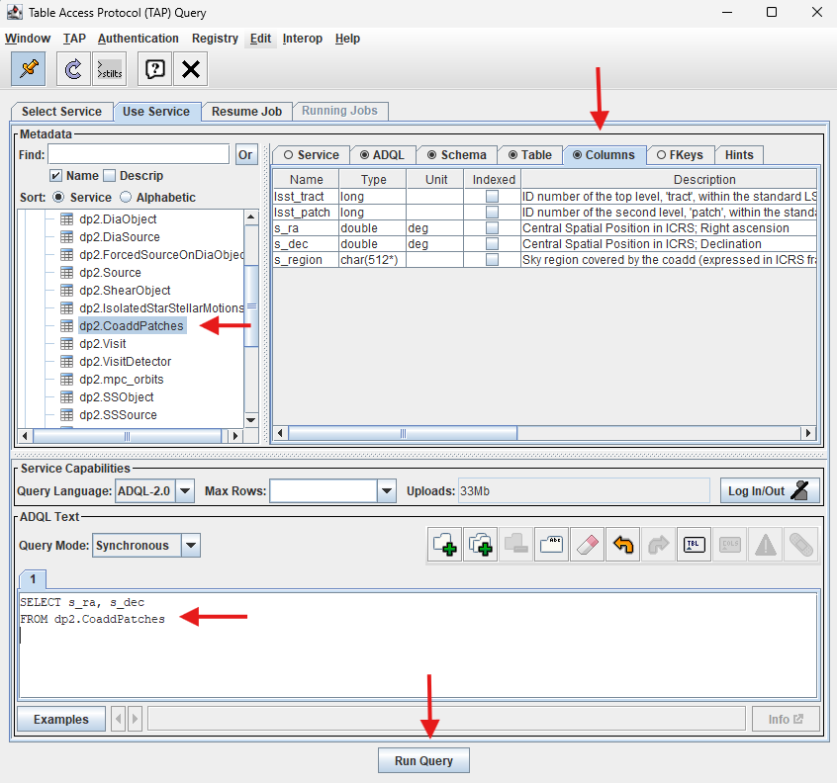
Task: Click the previous example arrow button
Action: pyautogui.click(x=119, y=719)
